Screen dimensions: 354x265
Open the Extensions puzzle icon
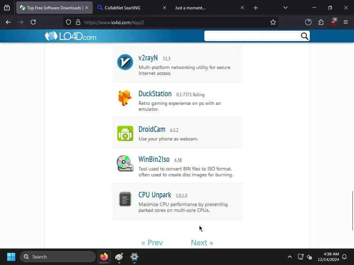tap(321, 22)
